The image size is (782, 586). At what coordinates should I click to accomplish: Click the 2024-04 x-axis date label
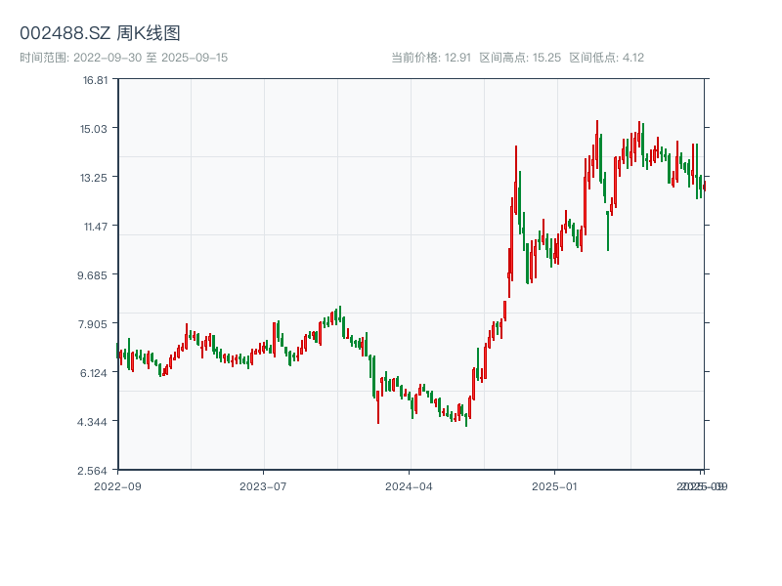coord(410,485)
